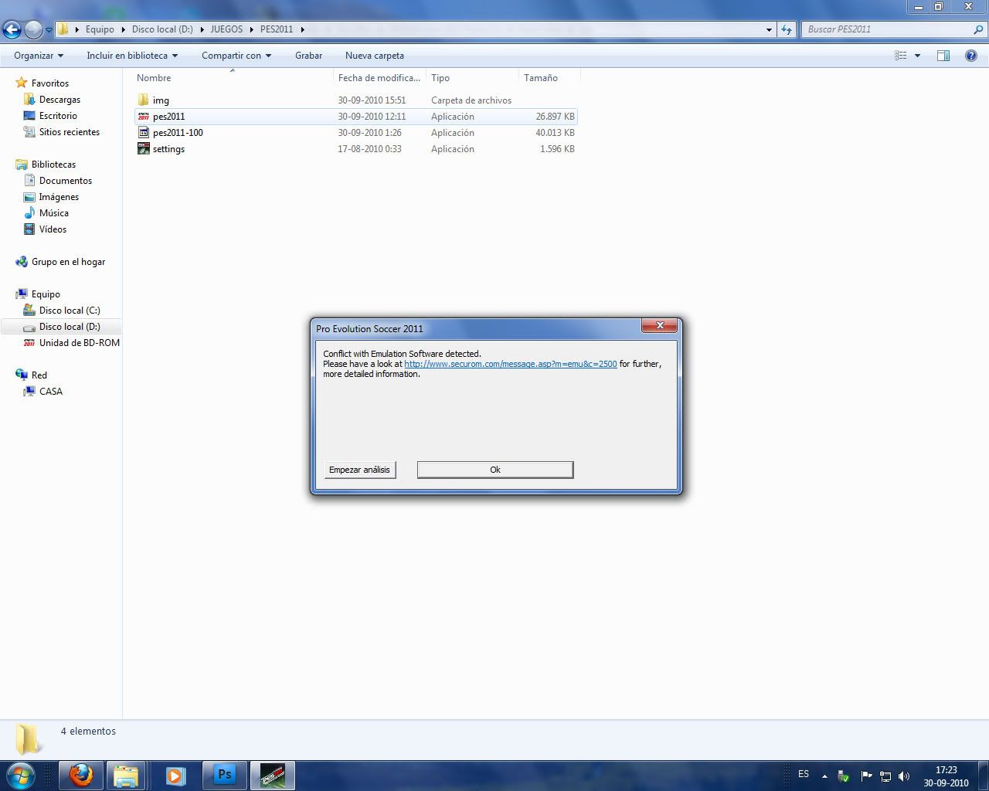Switch to Photoshop in the taskbar
Screen dimensions: 989x791
(225, 775)
